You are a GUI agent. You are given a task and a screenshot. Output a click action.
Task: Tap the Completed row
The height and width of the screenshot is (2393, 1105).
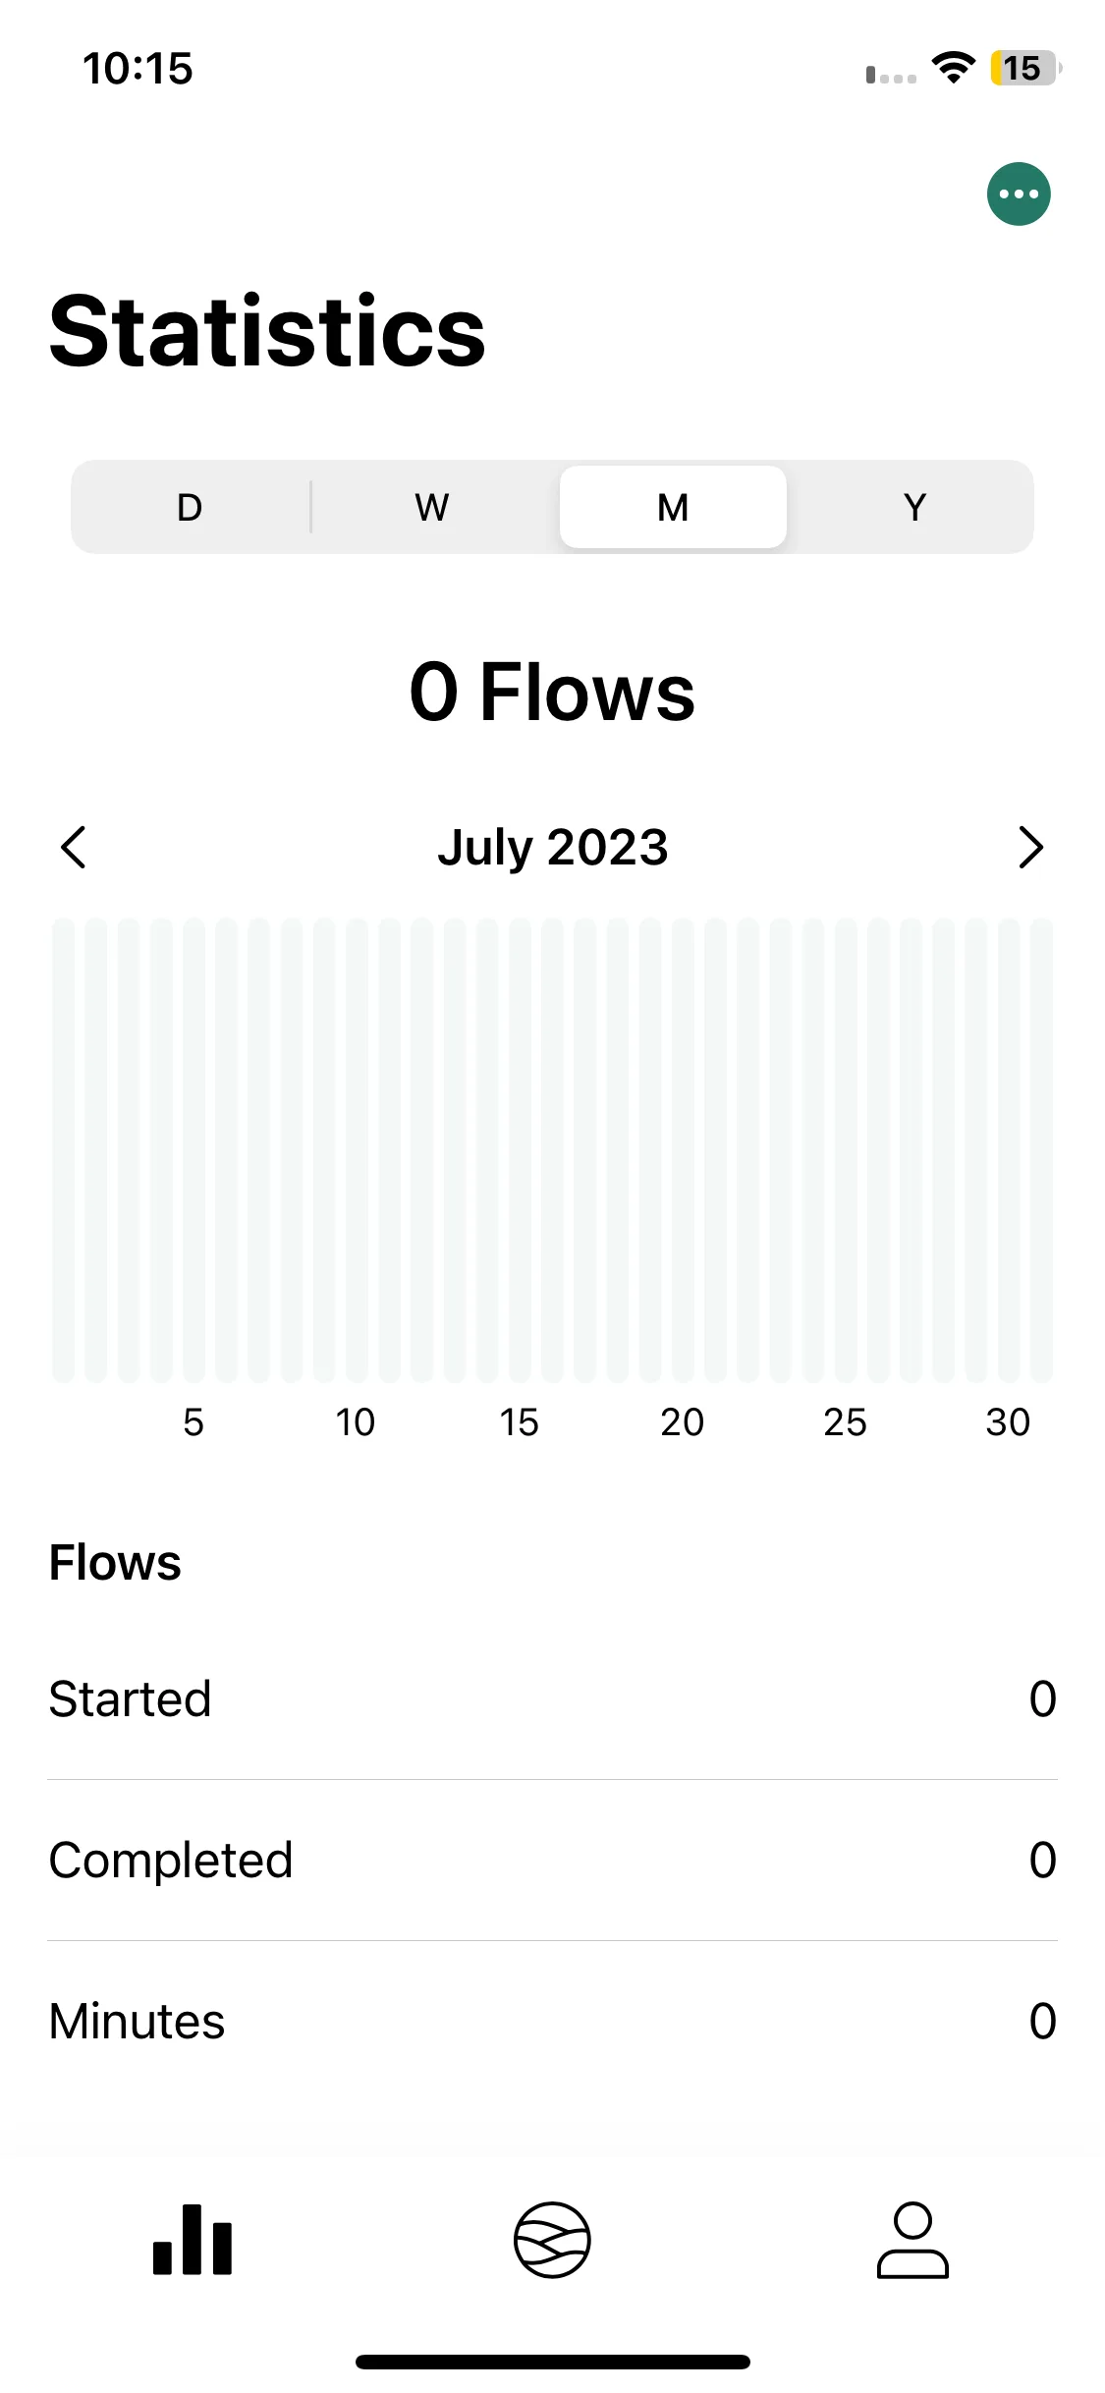click(x=552, y=1860)
